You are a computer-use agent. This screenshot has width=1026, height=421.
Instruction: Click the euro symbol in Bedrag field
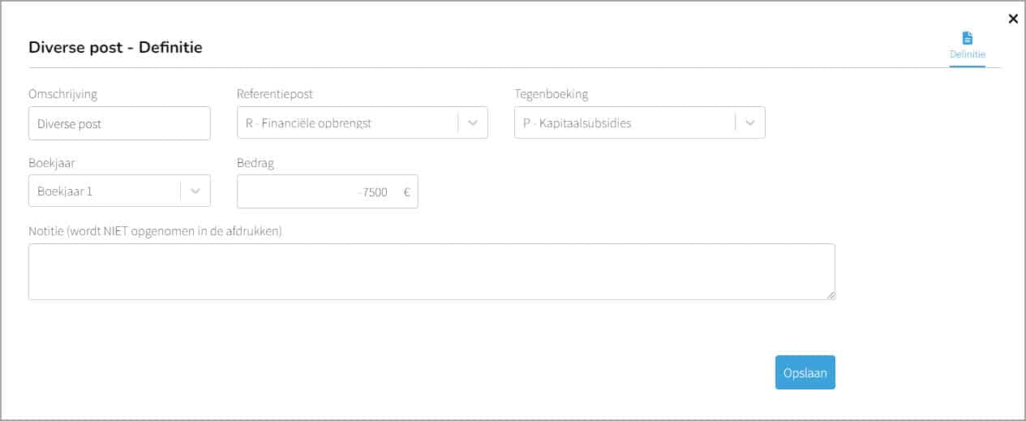tap(406, 192)
